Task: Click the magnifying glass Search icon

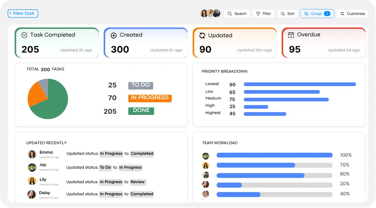Action: [x=230, y=14]
